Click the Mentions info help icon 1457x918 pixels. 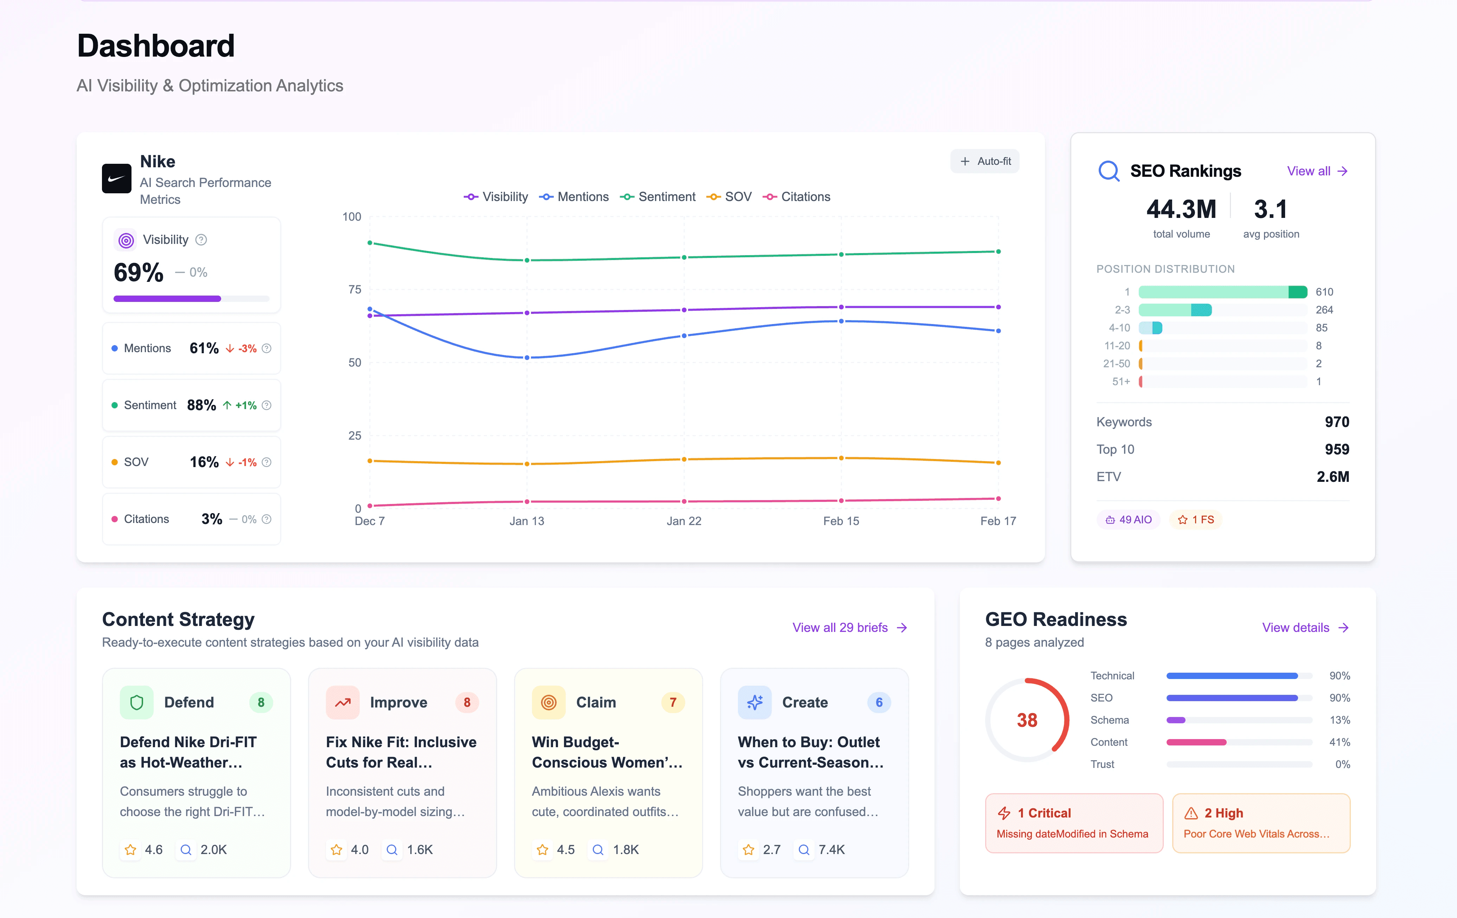pyautogui.click(x=267, y=348)
